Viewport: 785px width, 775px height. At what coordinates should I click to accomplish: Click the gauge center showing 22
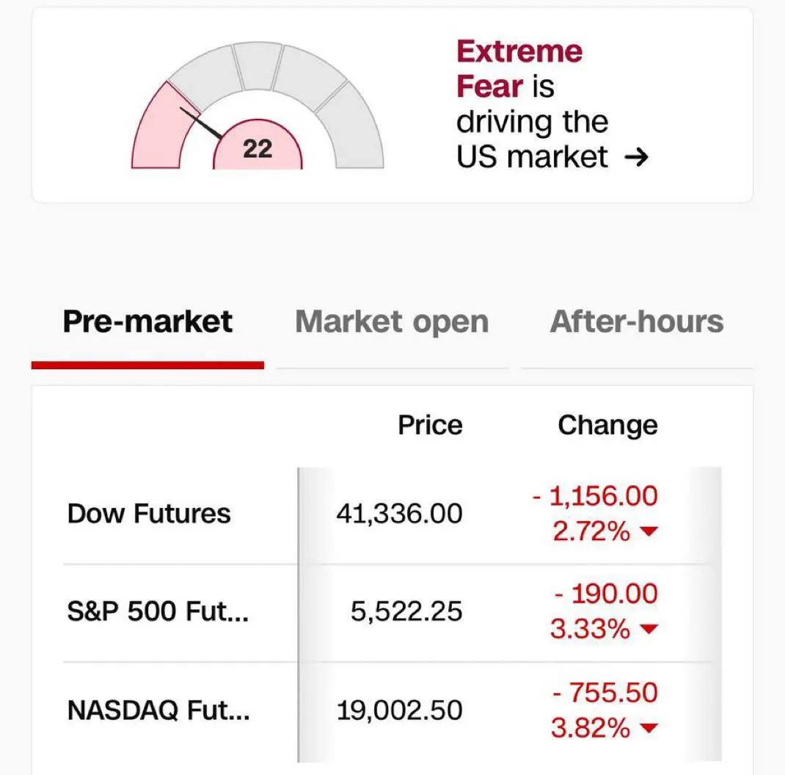click(258, 149)
